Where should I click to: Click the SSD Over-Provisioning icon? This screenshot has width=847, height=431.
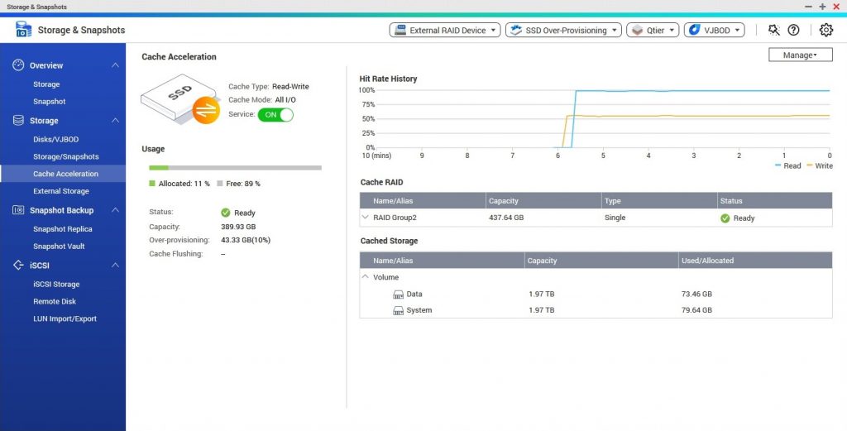point(516,30)
